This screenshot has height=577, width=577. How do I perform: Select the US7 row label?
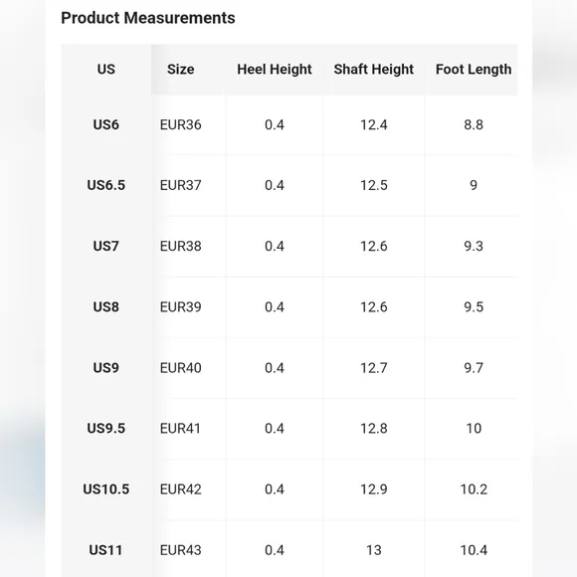(106, 246)
